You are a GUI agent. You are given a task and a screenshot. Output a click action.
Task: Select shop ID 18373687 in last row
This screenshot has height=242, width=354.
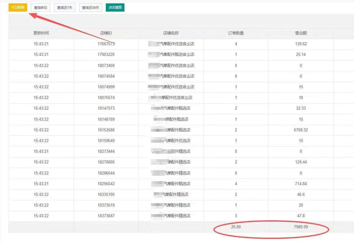click(106, 216)
